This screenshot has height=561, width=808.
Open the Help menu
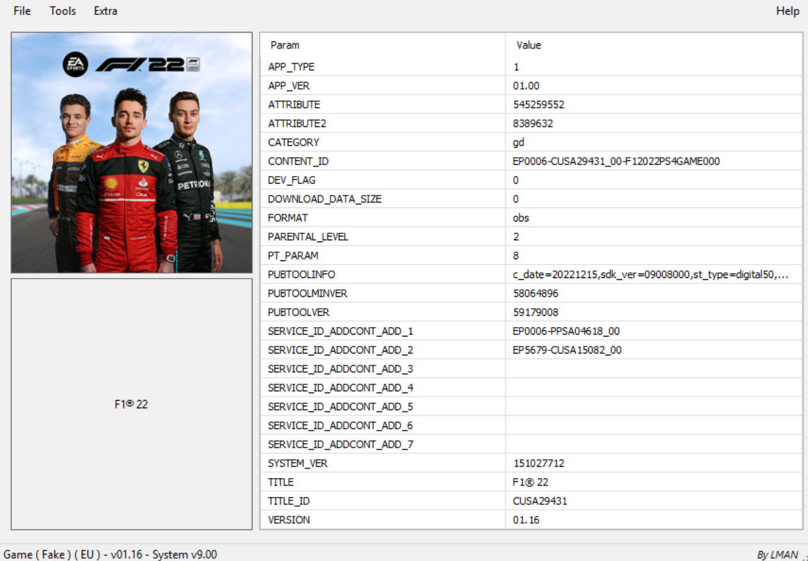coord(788,11)
